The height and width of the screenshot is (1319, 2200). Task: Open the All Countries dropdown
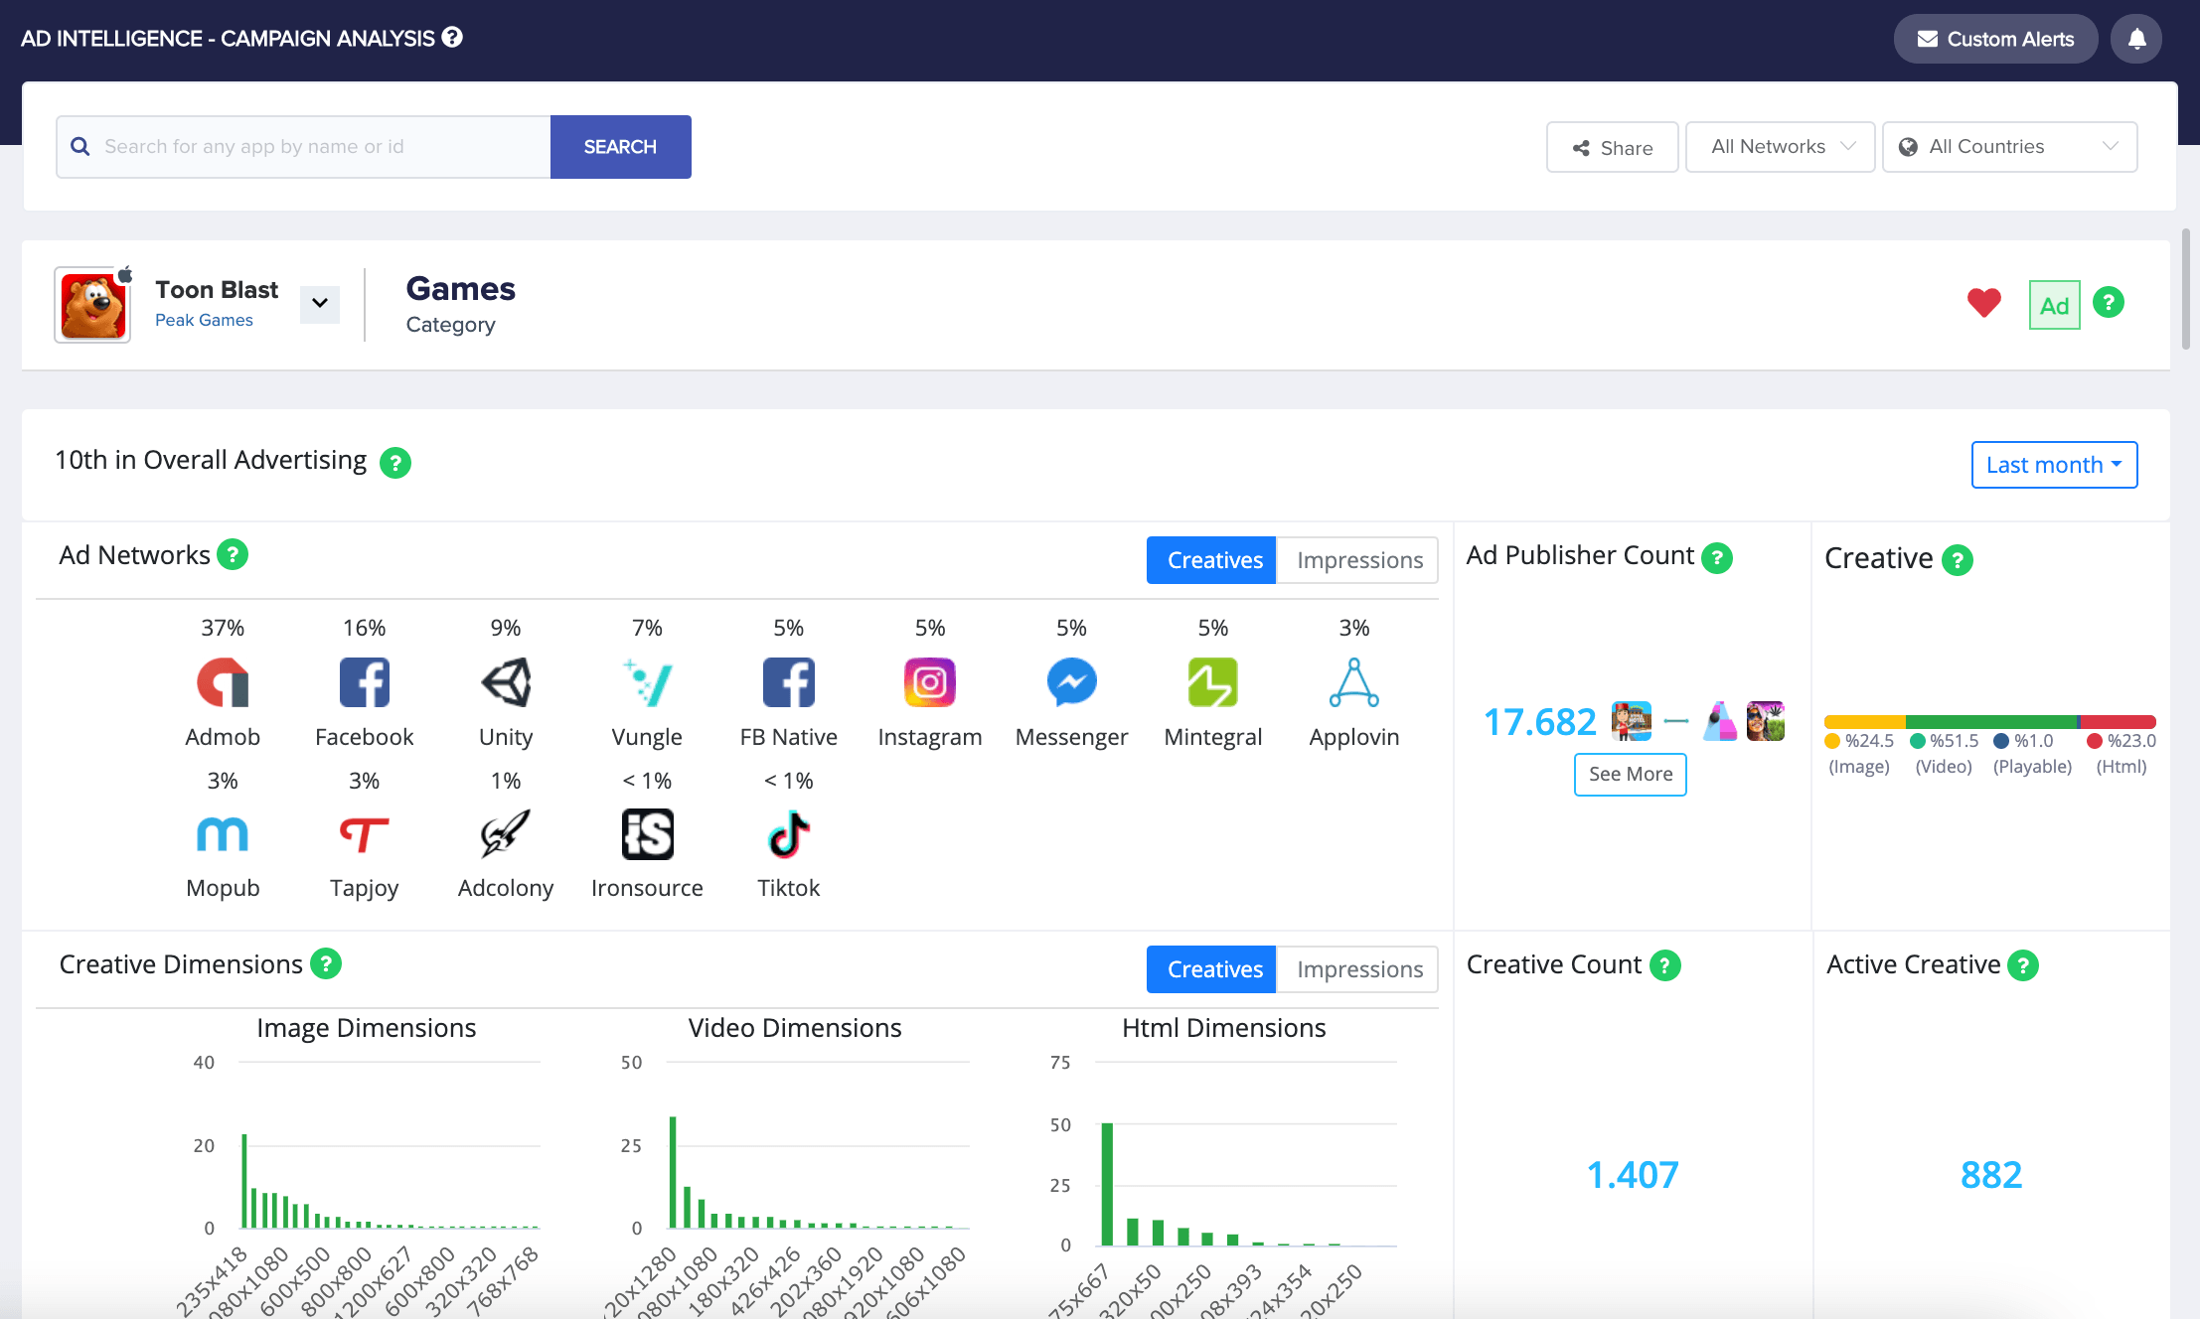2010,147
